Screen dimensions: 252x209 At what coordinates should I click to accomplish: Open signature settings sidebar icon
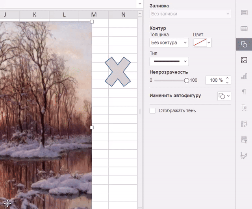244,156
